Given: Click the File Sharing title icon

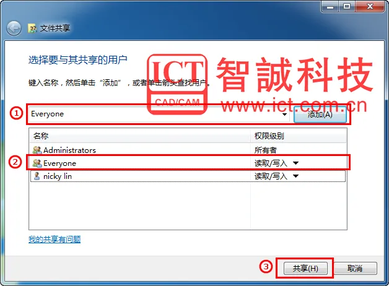Looking at the screenshot, I should (x=32, y=28).
